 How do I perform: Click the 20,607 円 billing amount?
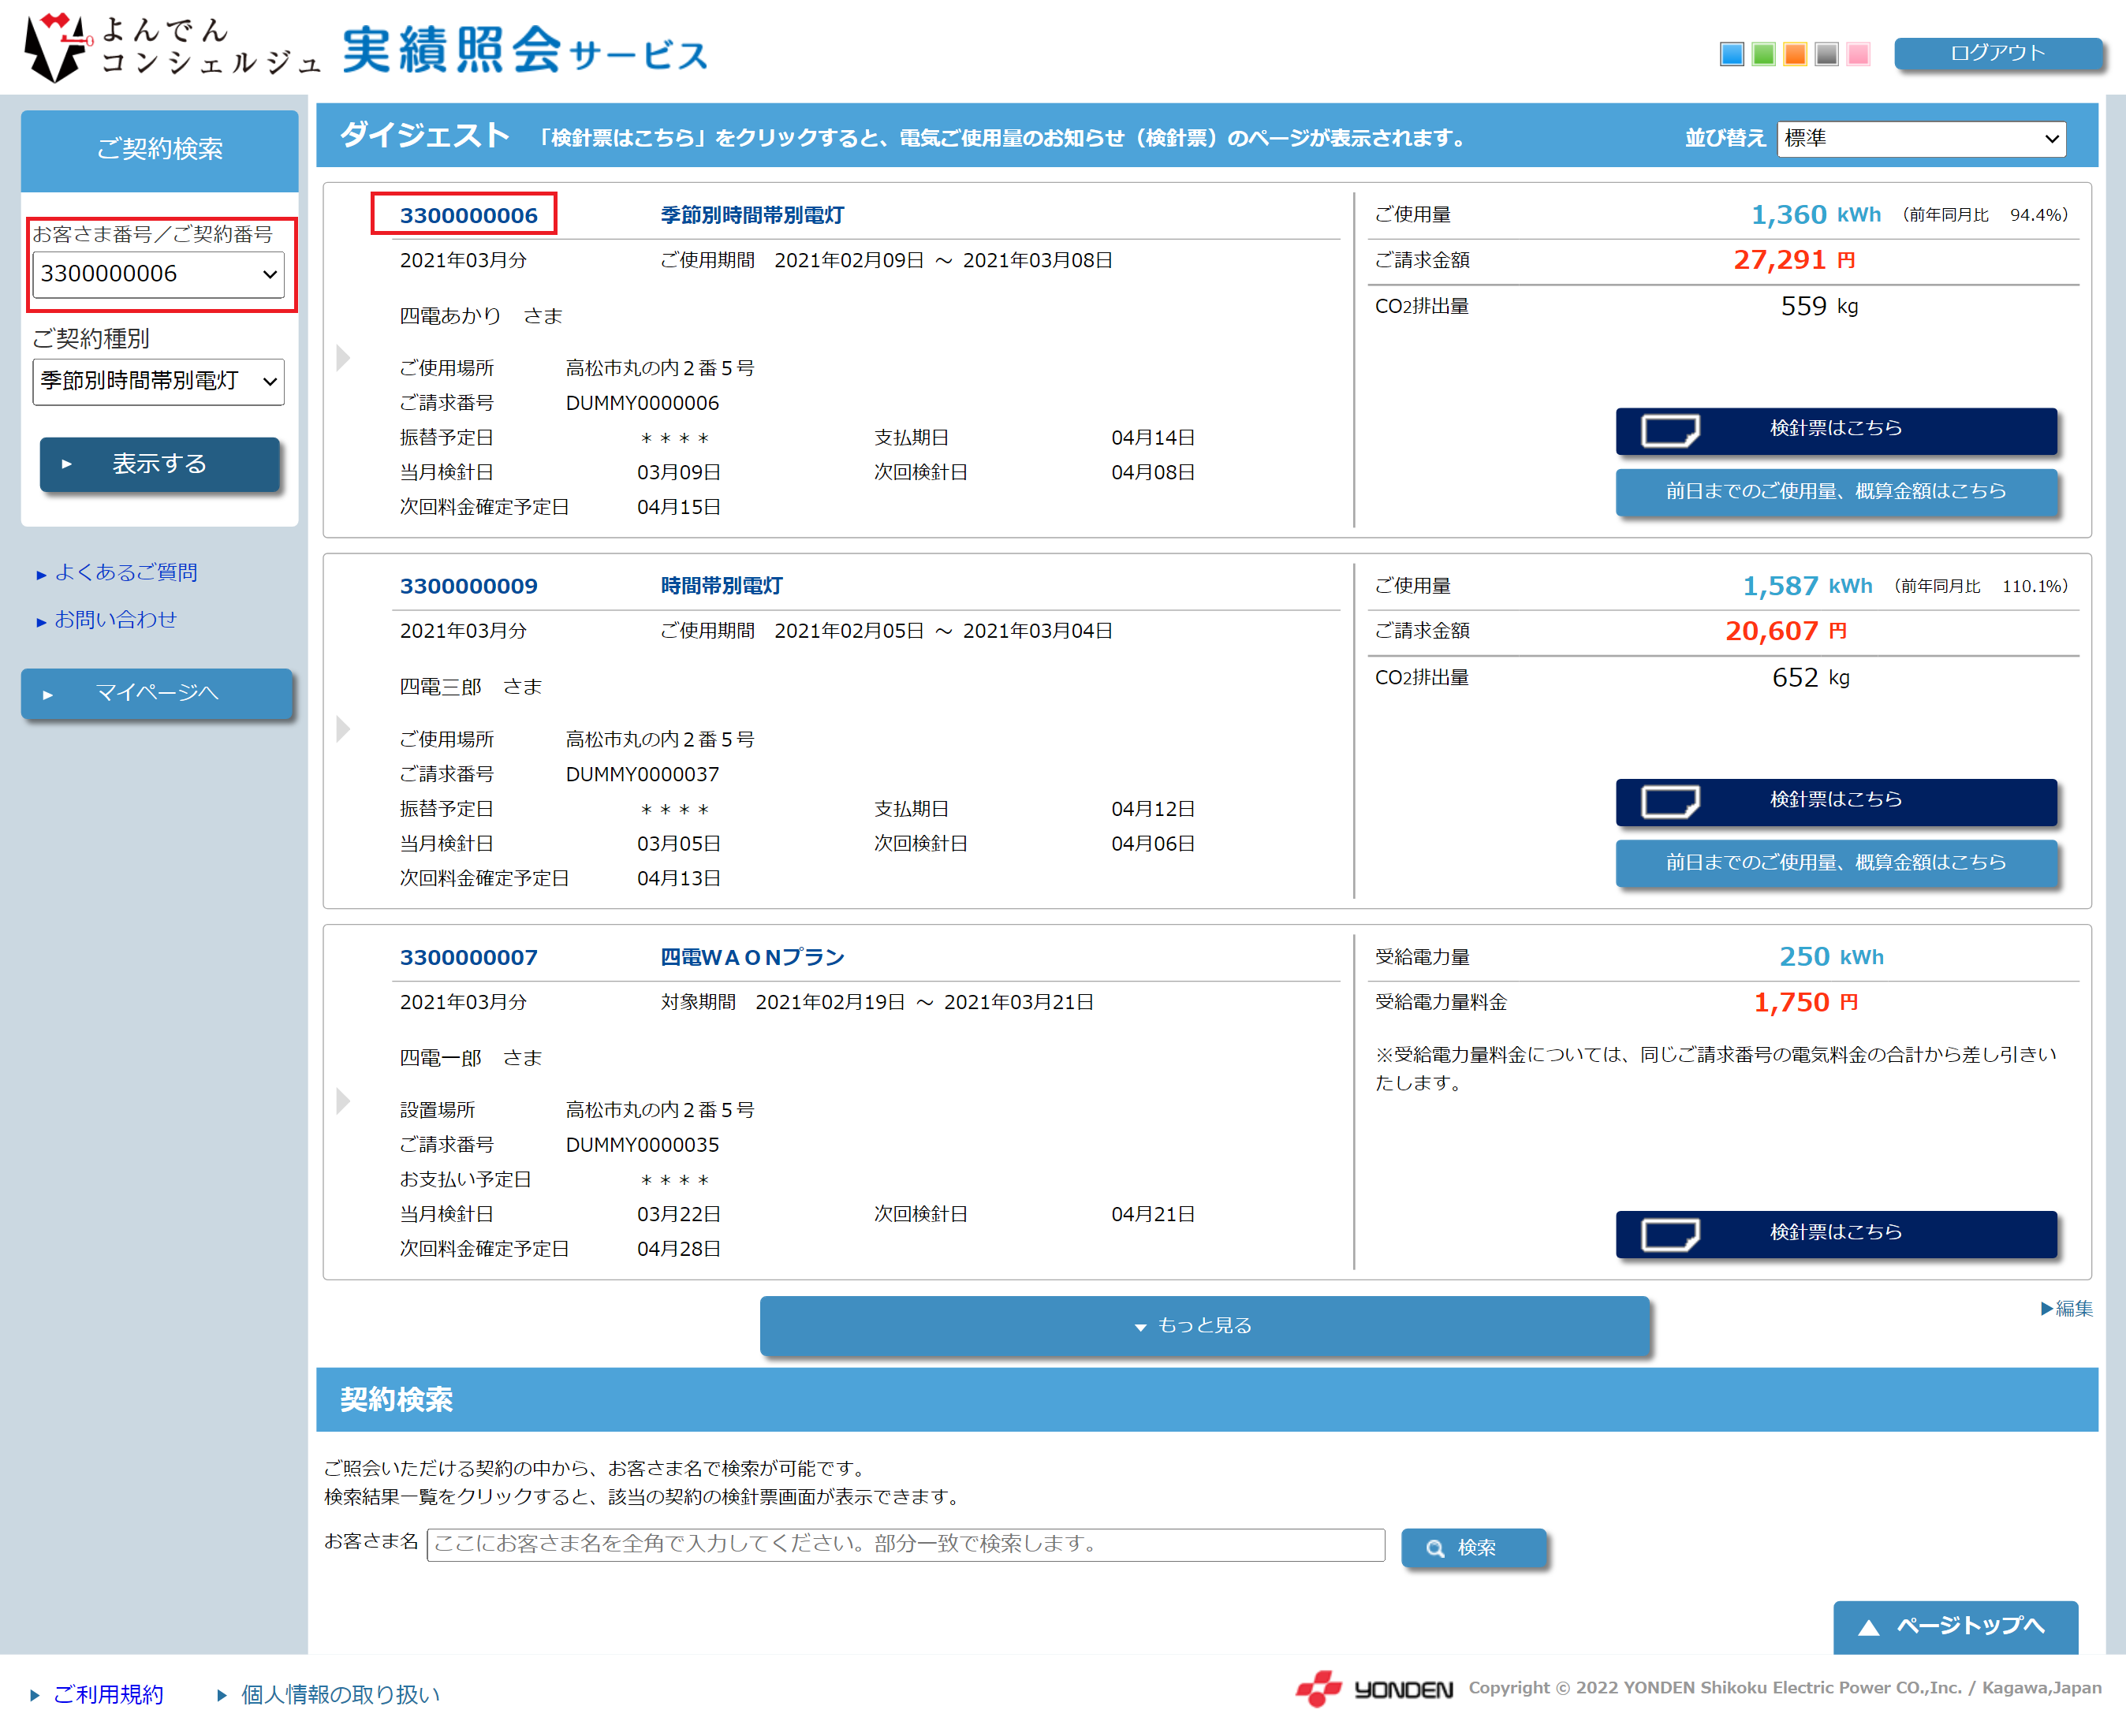pos(1786,631)
